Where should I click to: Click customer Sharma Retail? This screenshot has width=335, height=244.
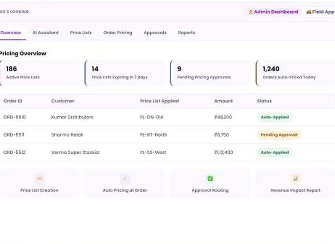pos(67,135)
